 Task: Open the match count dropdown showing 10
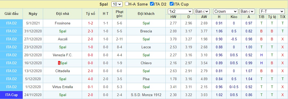[117, 4]
